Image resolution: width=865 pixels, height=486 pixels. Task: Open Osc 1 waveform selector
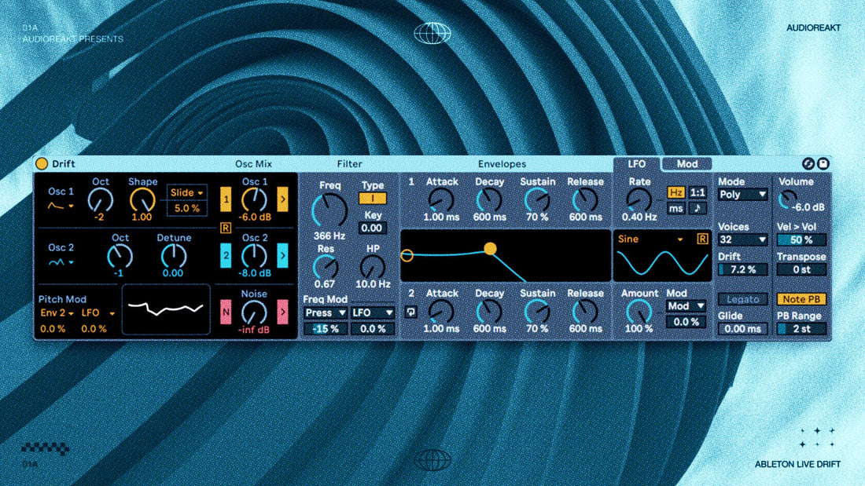(61, 206)
